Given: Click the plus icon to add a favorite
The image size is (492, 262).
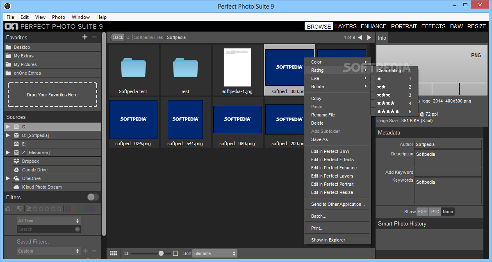Looking at the screenshot, I should point(85,37).
